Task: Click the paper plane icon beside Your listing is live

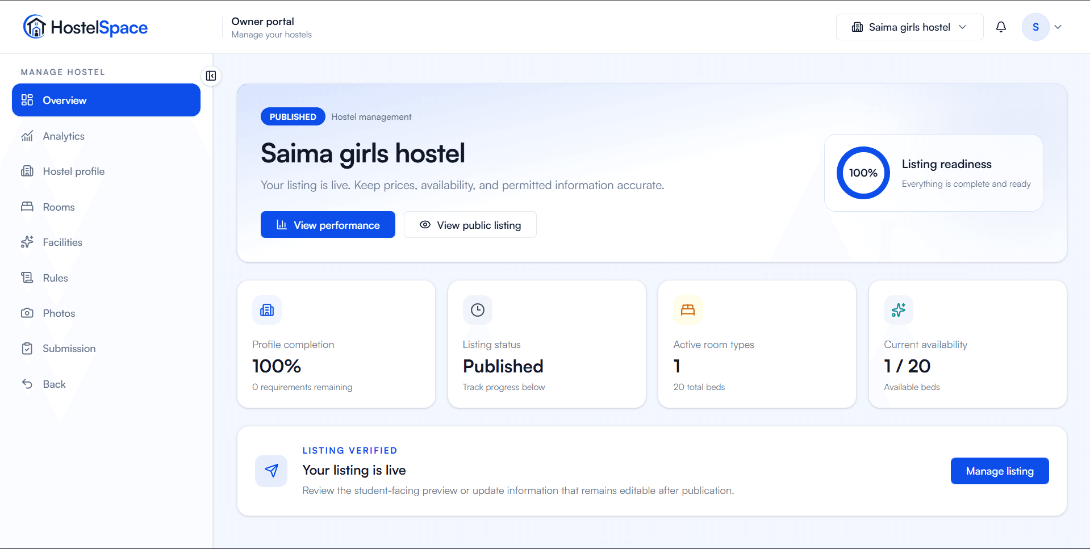Action: point(272,471)
